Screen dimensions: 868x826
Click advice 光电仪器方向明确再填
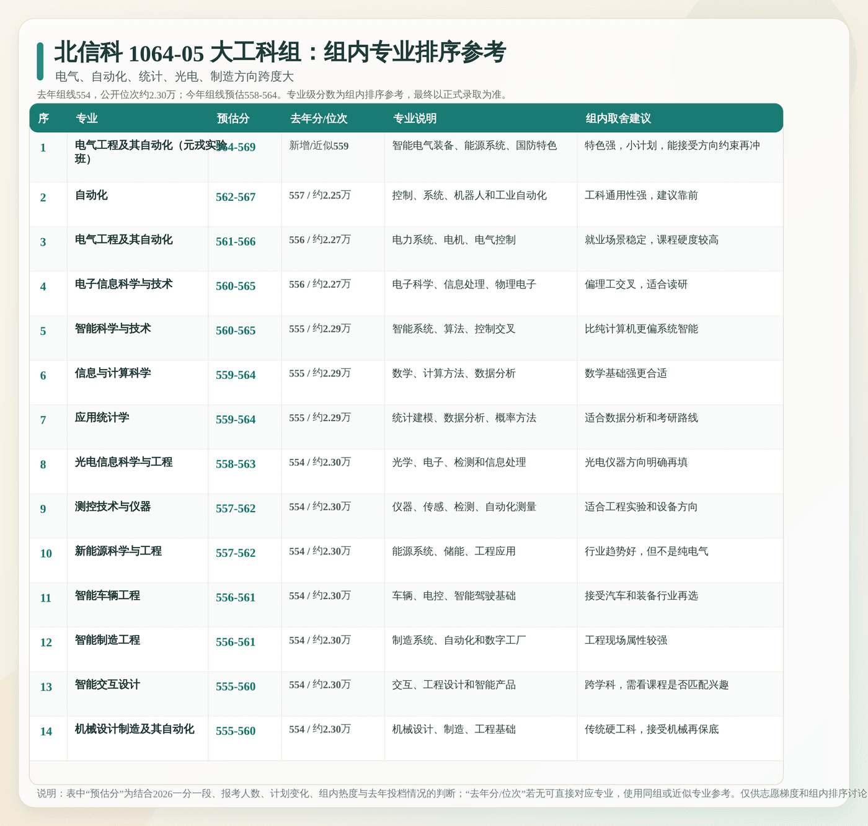click(636, 463)
